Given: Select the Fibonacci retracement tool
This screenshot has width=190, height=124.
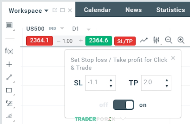Looking at the screenshot, I should pyautogui.click(x=9, y=103).
